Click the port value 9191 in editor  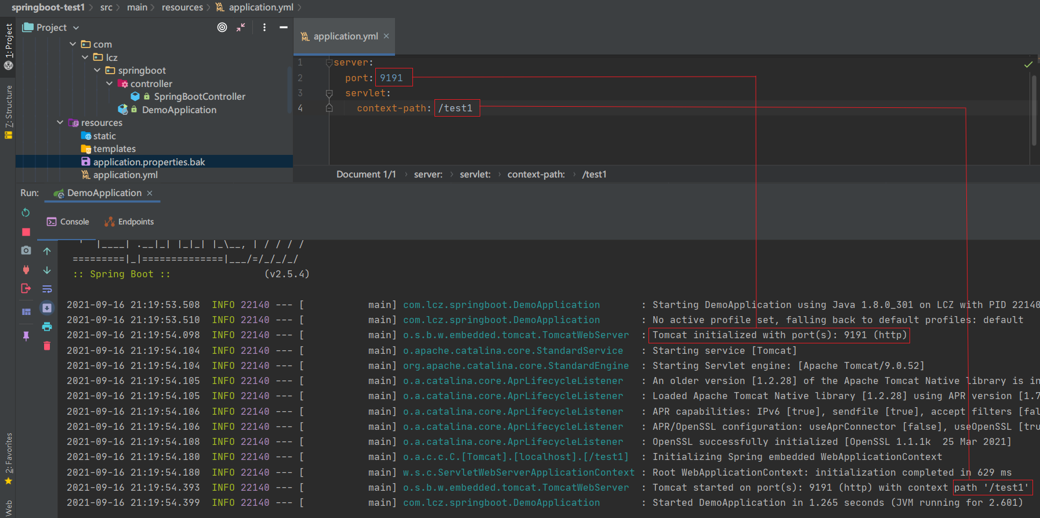pyautogui.click(x=392, y=78)
